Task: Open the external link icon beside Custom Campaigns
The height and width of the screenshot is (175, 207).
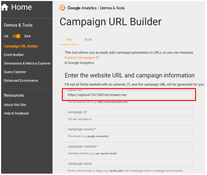Action: (x=97, y=58)
